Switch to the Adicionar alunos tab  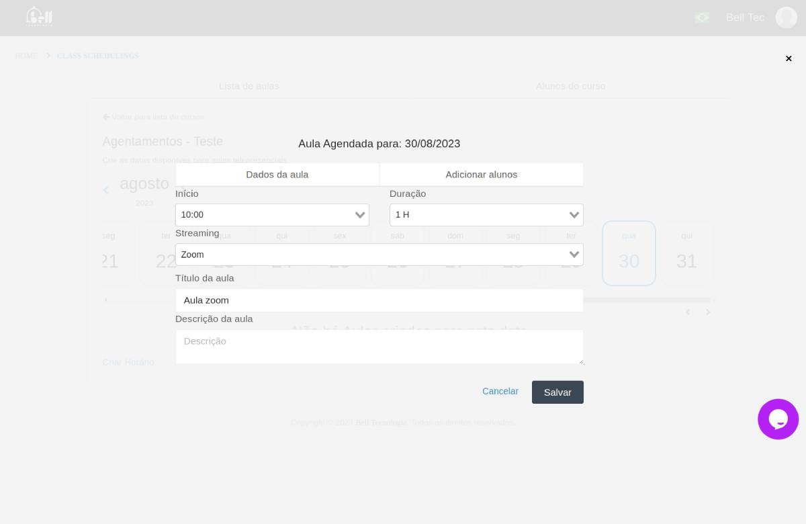tap(481, 175)
